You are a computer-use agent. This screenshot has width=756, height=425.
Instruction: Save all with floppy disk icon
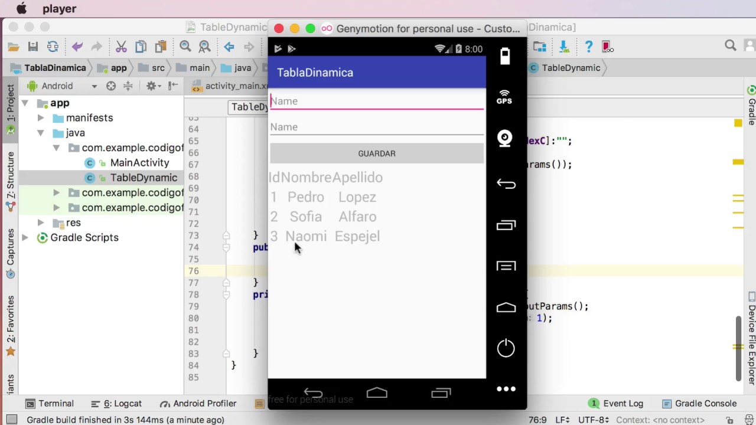[x=33, y=47]
